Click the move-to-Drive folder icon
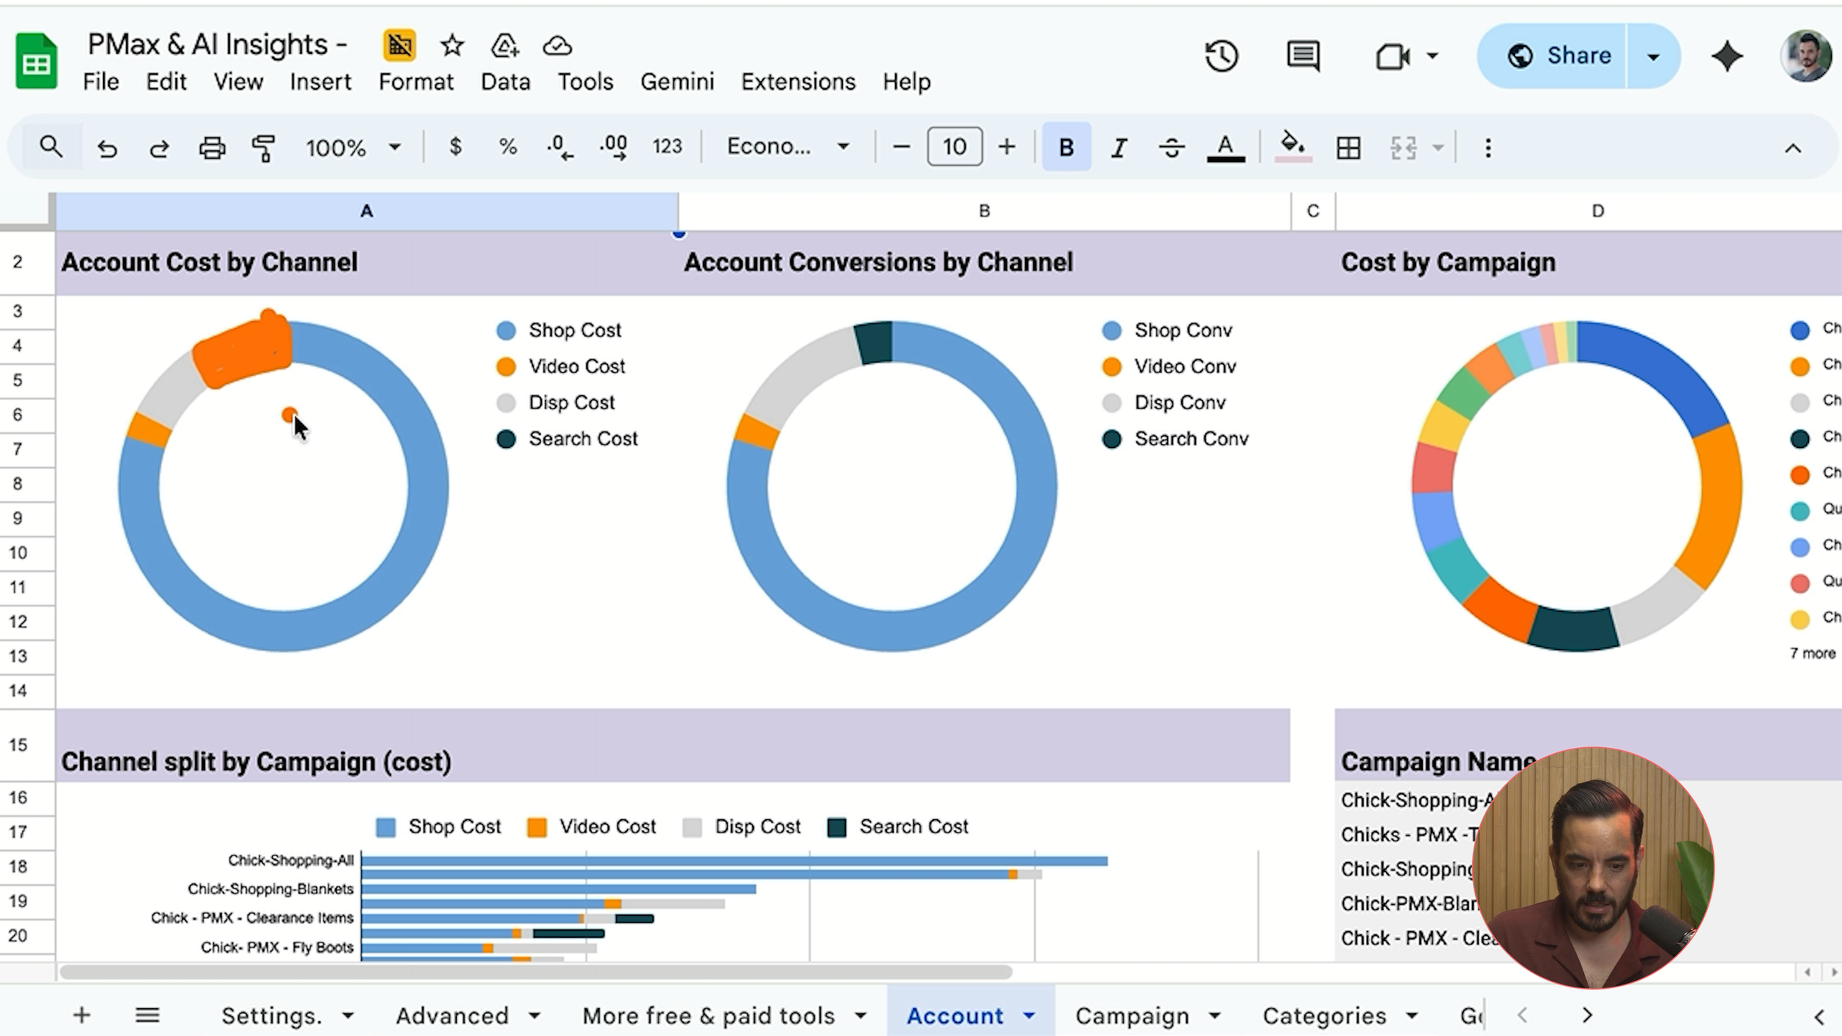 [x=505, y=46]
